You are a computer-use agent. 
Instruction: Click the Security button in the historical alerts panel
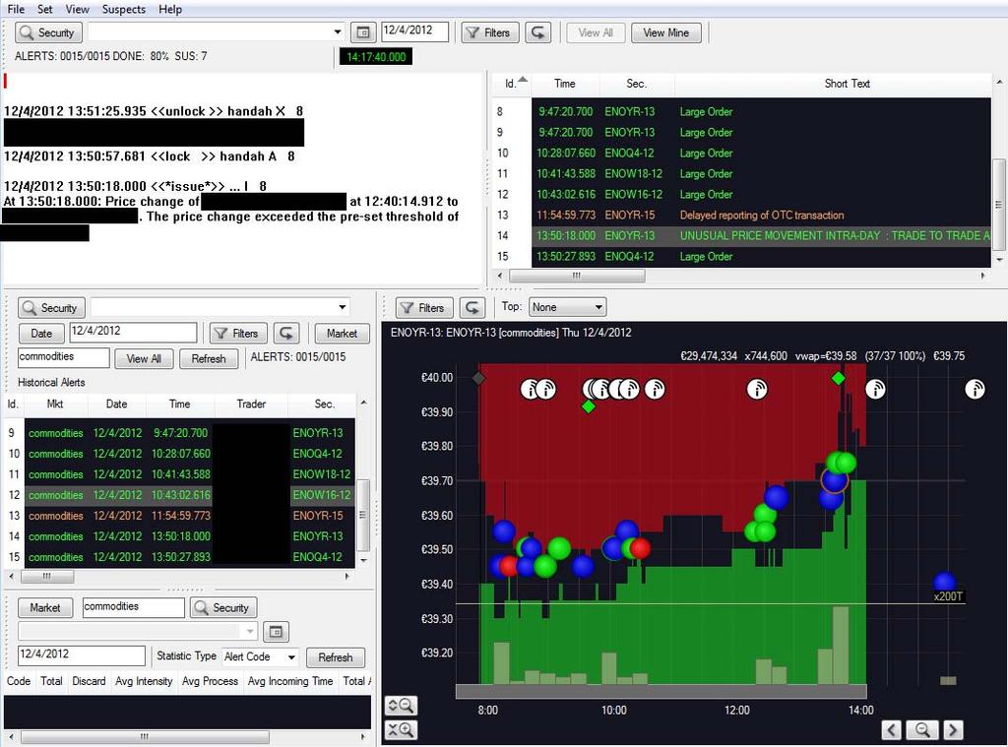pyautogui.click(x=51, y=307)
